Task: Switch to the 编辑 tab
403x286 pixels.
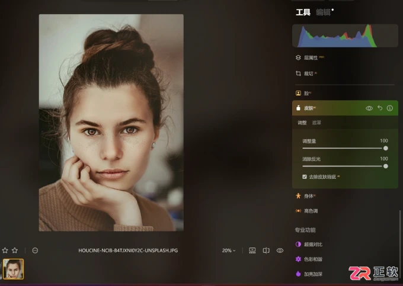Action: 323,12
